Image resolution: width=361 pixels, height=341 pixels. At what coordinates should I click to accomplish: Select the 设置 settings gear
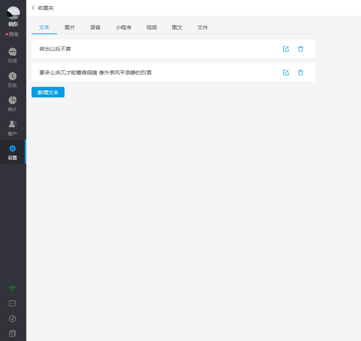coord(12,152)
